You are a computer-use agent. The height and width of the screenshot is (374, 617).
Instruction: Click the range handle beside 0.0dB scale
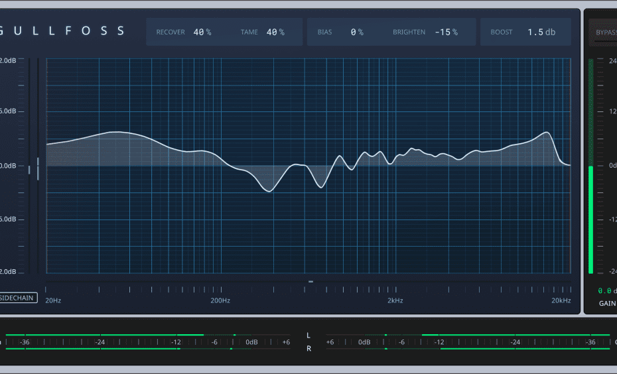[x=38, y=168]
